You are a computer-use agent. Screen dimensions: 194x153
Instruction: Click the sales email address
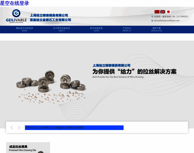(166, 20)
